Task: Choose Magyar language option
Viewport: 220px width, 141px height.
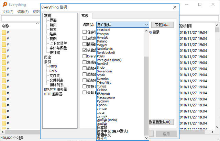Action: click(x=102, y=45)
